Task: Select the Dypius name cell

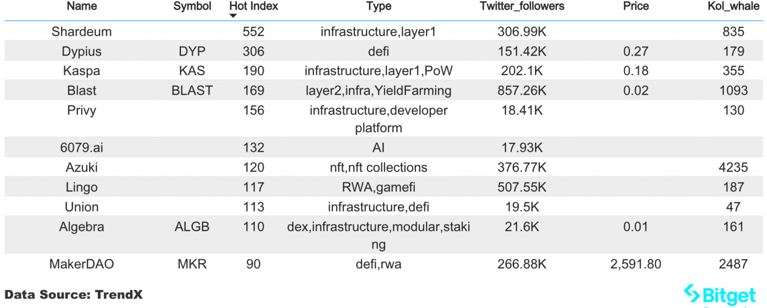Action: [x=82, y=52]
